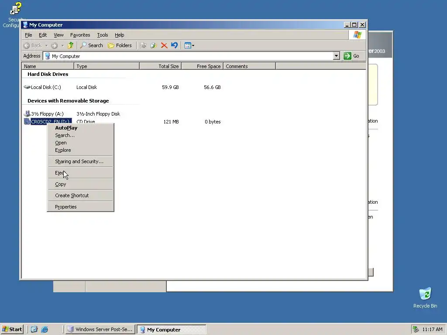Viewport: 447px width, 335px height.
Task: Minimize the My Computer window
Action: tap(347, 25)
